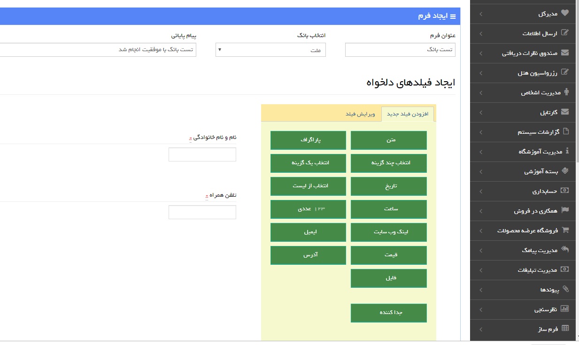Click the envelope icon beside صندوق نظرات دریافتی
This screenshot has width=579, height=345.
[565, 53]
